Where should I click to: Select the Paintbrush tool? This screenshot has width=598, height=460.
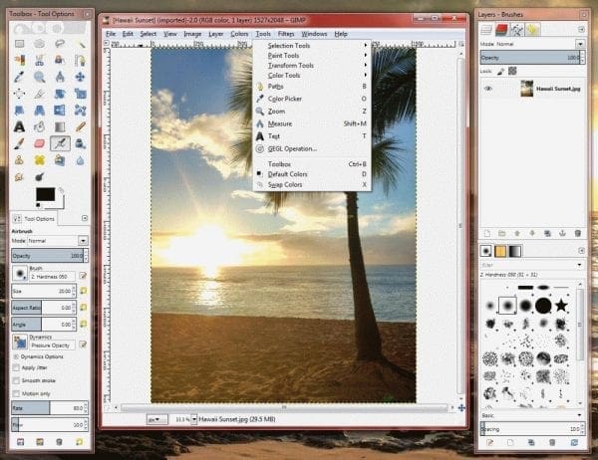point(20,143)
